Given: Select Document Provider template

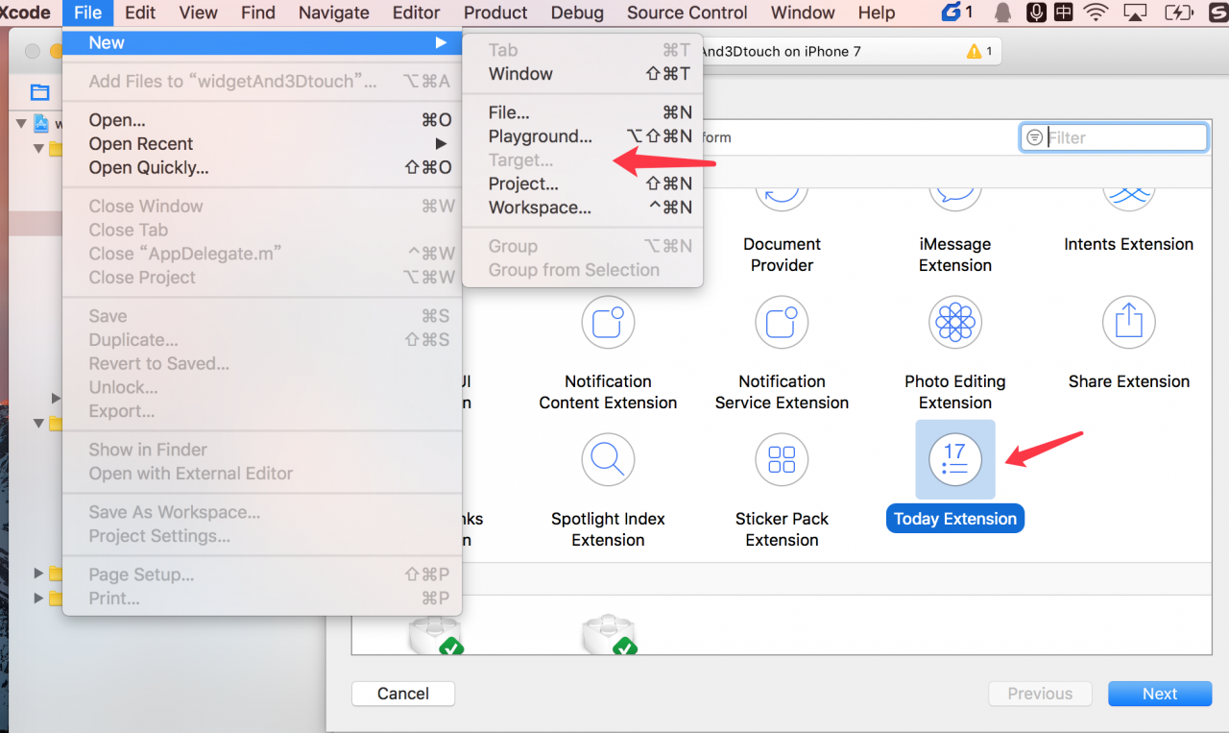Looking at the screenshot, I should (x=782, y=255).
